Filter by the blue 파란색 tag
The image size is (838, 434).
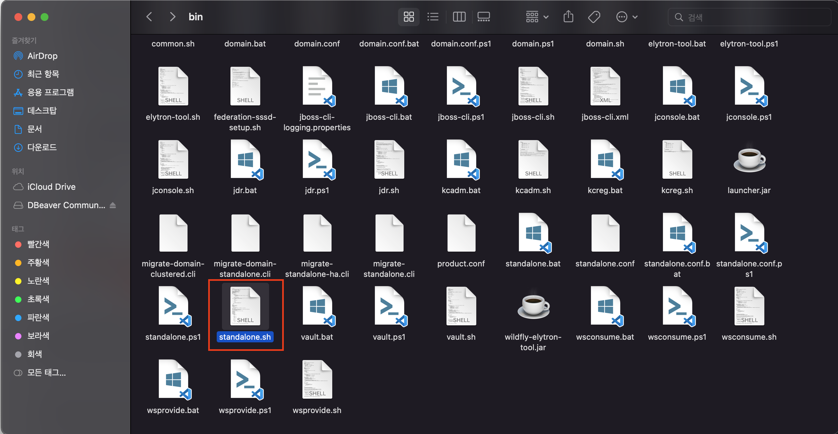pos(38,317)
